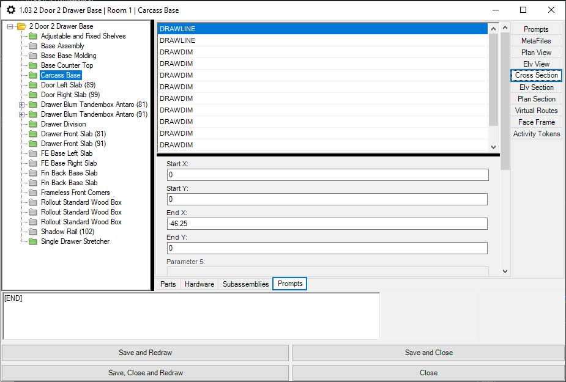The width and height of the screenshot is (566, 382).
Task: Select Drawer Division in tree
Action: (63, 124)
